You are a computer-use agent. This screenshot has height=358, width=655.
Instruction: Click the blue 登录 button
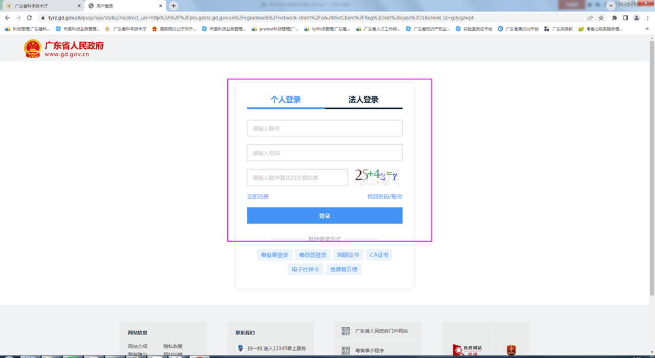coord(325,215)
